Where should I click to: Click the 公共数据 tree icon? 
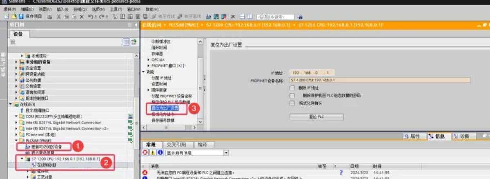click(x=22, y=80)
